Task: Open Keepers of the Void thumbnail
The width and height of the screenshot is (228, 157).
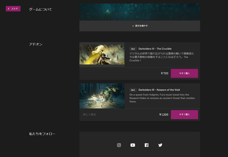Action: pos(102,96)
